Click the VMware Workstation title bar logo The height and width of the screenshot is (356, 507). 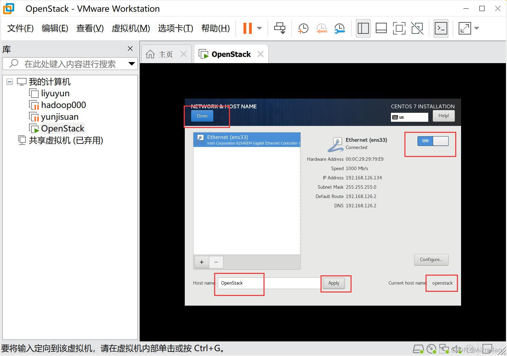point(9,9)
